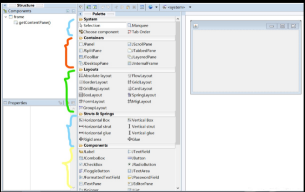Select Vertical Box in the palette
Image resolution: width=305 pixels, height=192 pixels.
coord(141,120)
